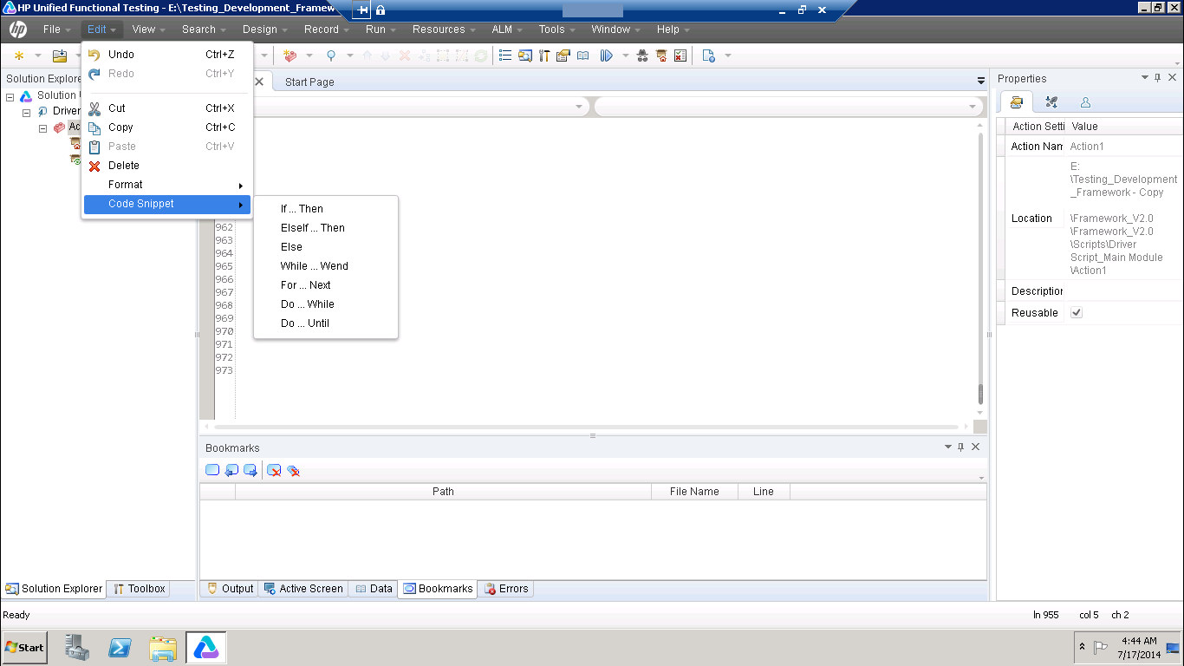Click the Toggle Bookmark icon in Bookmarks toolbar
This screenshot has width=1184, height=666.
[212, 470]
